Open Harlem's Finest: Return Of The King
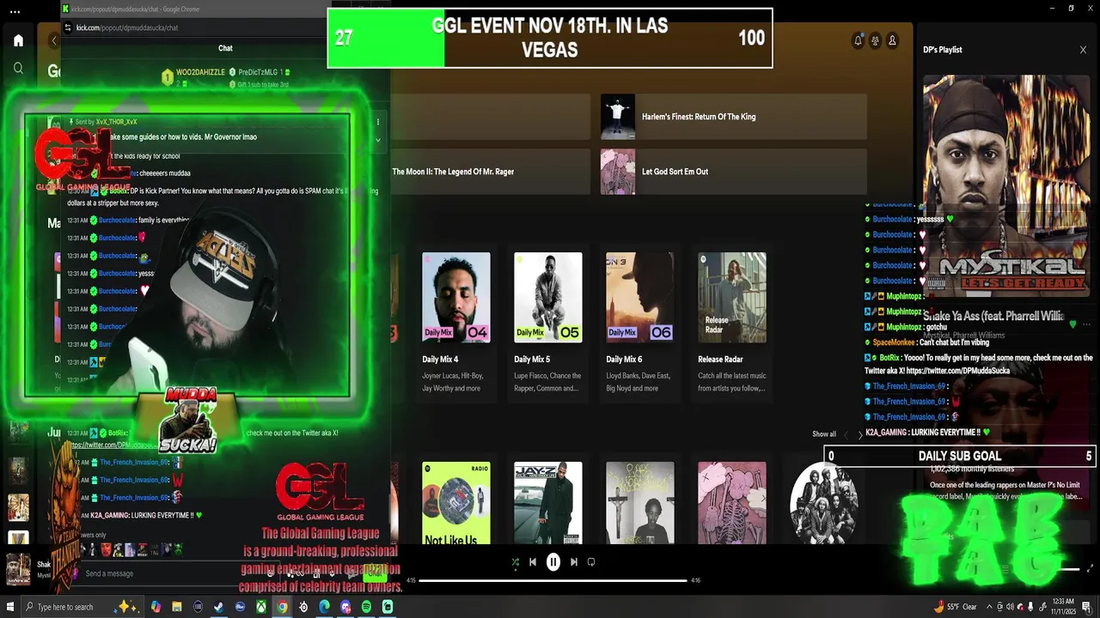1100x618 pixels. click(734, 117)
